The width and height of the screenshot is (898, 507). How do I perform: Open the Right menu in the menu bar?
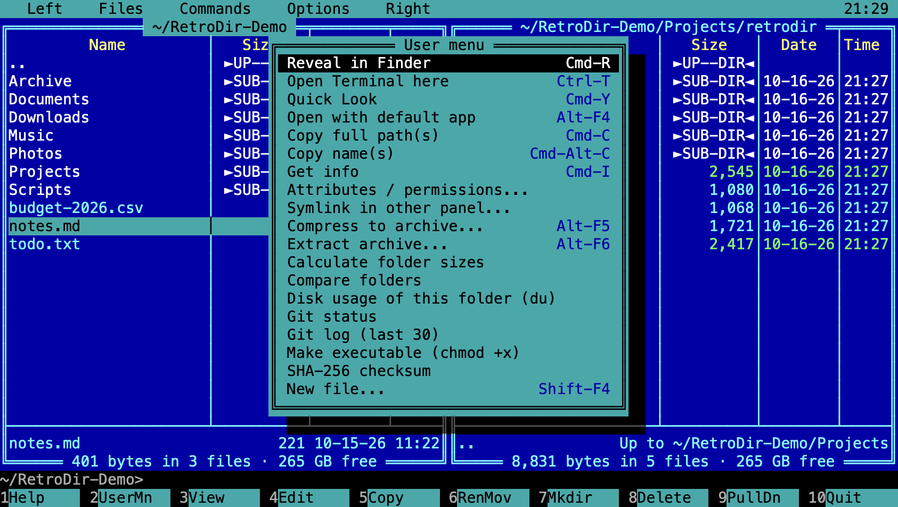click(x=408, y=9)
